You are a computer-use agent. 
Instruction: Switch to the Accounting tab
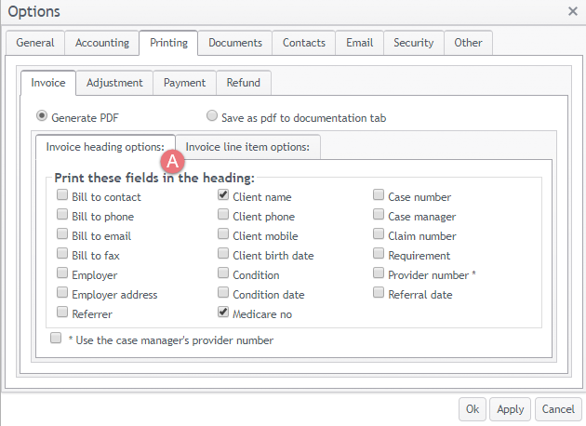pyautogui.click(x=102, y=43)
